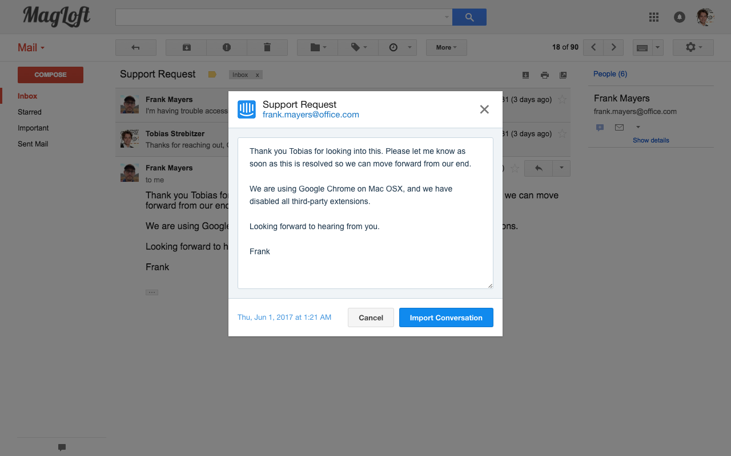Open the More actions dropdown
Viewport: 731px width, 456px height.
pos(447,47)
